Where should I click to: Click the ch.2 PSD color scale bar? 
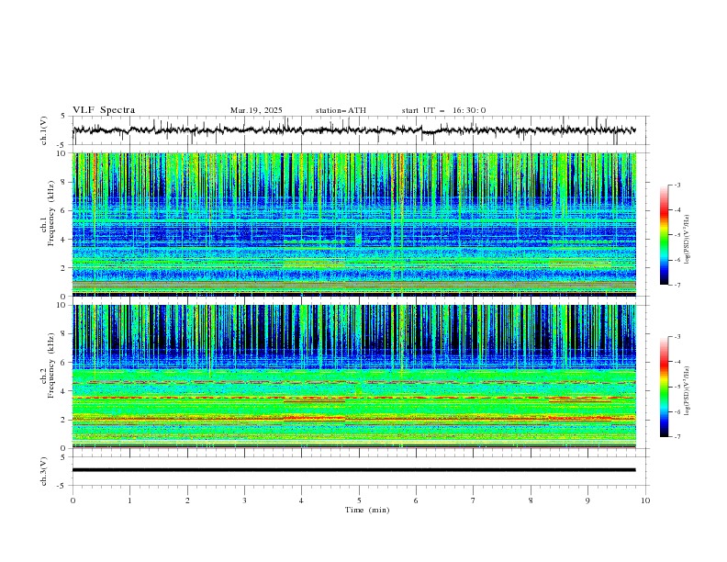click(664, 387)
